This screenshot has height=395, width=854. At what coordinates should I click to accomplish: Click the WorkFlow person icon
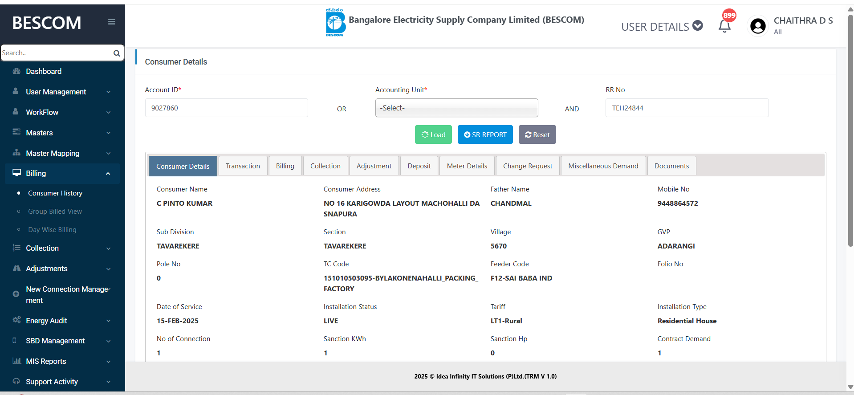pos(16,112)
